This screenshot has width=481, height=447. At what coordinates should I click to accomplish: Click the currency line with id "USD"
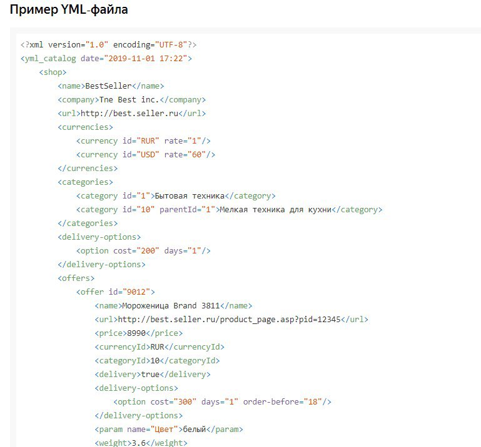click(146, 155)
